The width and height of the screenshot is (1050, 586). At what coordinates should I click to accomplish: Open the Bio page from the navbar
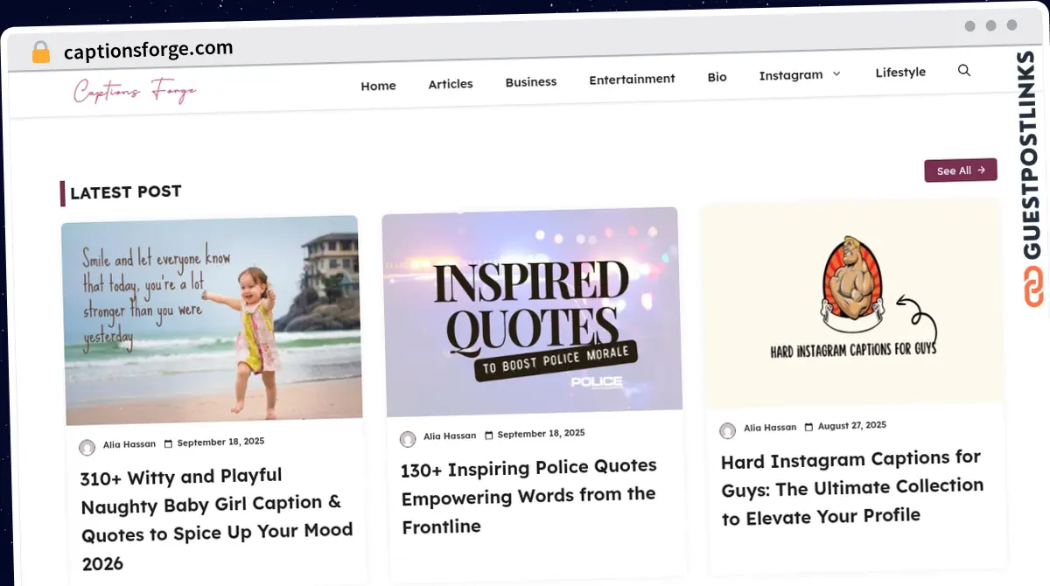(x=717, y=76)
